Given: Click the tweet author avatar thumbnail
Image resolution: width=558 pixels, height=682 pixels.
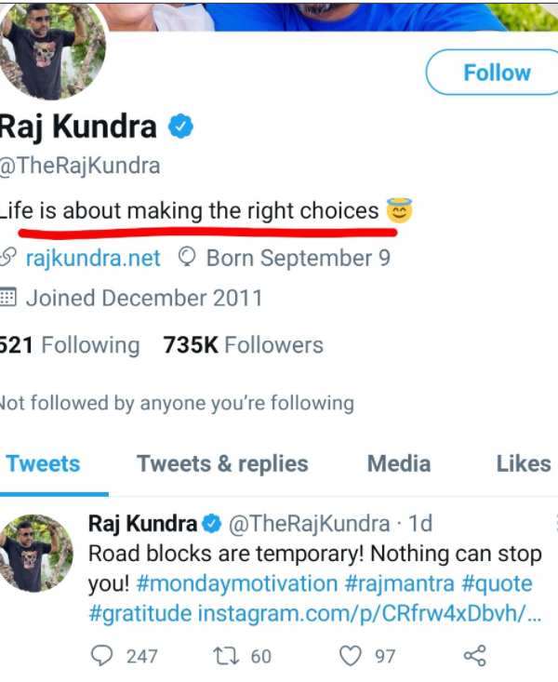Looking at the screenshot, I should pos(37,553).
